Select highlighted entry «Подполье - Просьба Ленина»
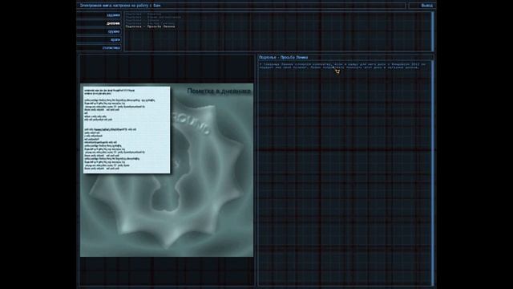Viewport: 513px width, 289px height. click(x=150, y=26)
